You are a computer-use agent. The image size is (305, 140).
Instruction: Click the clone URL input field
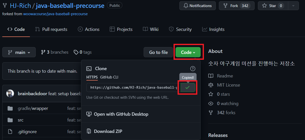[134, 87]
